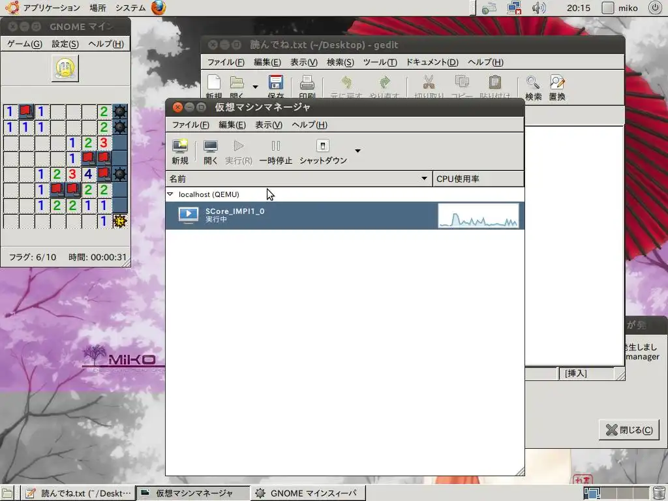Switch to 仮想マシンマネージャ taskbar button
Viewport: 668px width, 501px height.
[x=192, y=493]
